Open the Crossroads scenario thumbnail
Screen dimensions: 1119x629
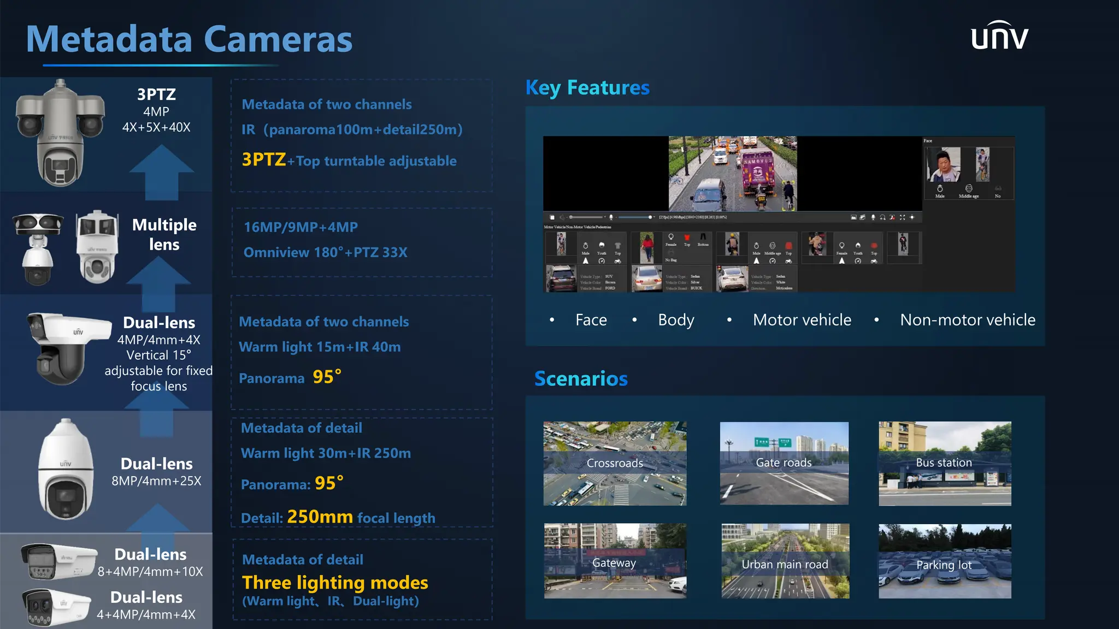coord(615,463)
